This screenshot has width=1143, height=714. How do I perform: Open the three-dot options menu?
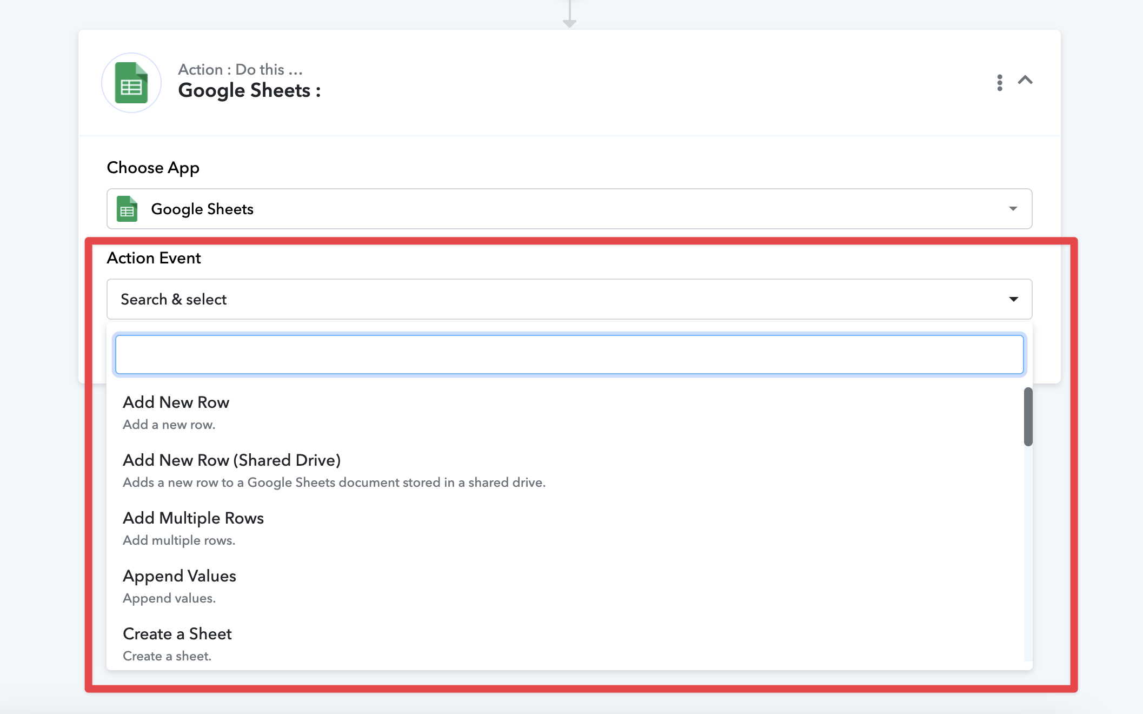pos(999,82)
